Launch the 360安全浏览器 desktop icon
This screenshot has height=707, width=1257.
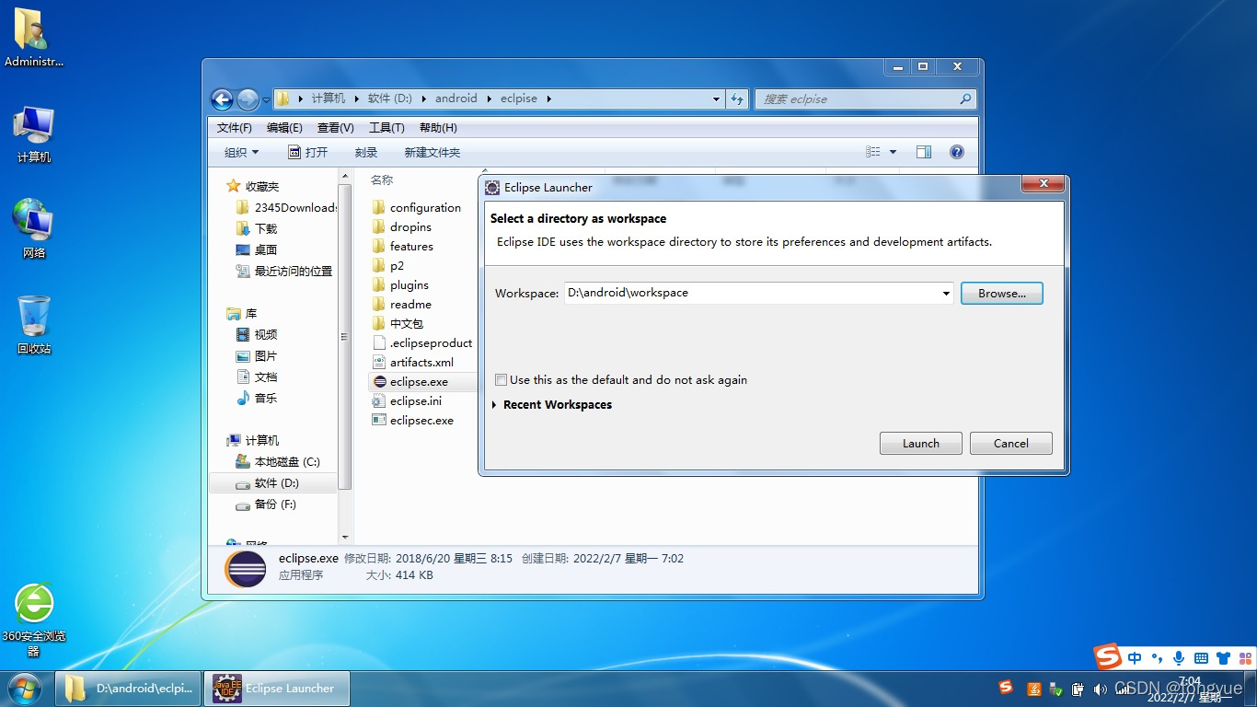[34, 620]
